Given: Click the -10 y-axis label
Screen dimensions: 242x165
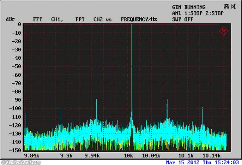Looking at the screenshot, I should pyautogui.click(x=16, y=33).
